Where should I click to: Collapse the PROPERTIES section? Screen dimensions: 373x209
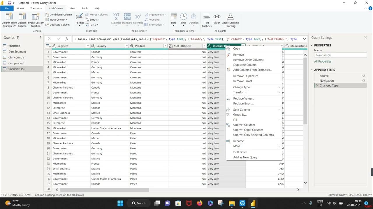[x=312, y=46]
